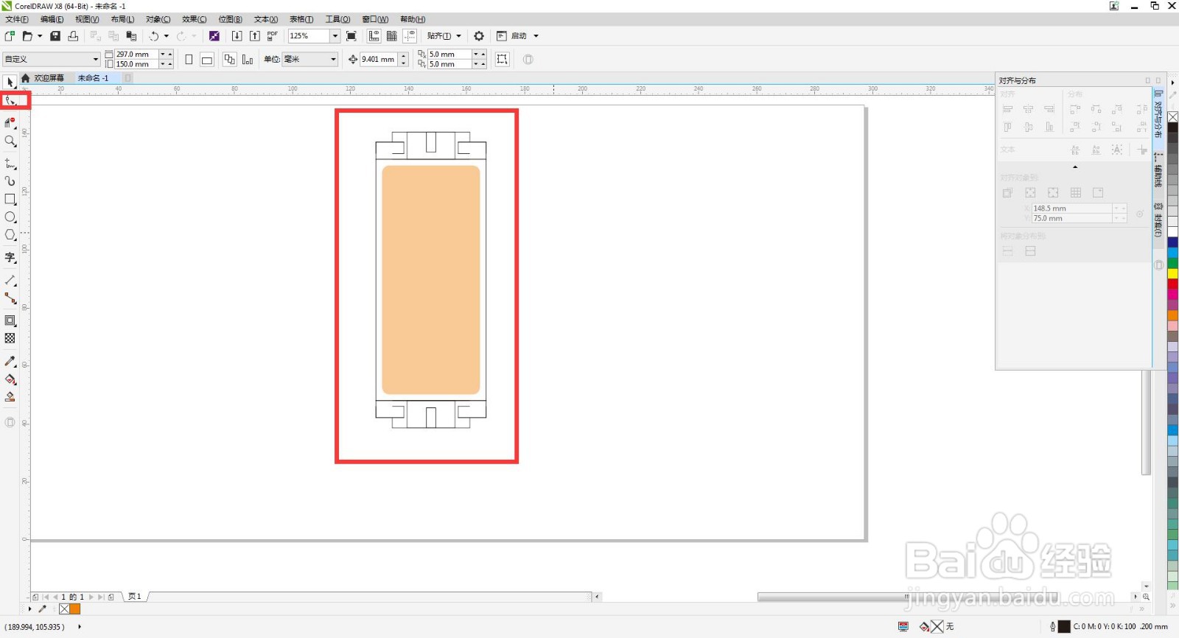1179x638 pixels.
Task: Select the Color Eyedropper tool
Action: [x=10, y=361]
